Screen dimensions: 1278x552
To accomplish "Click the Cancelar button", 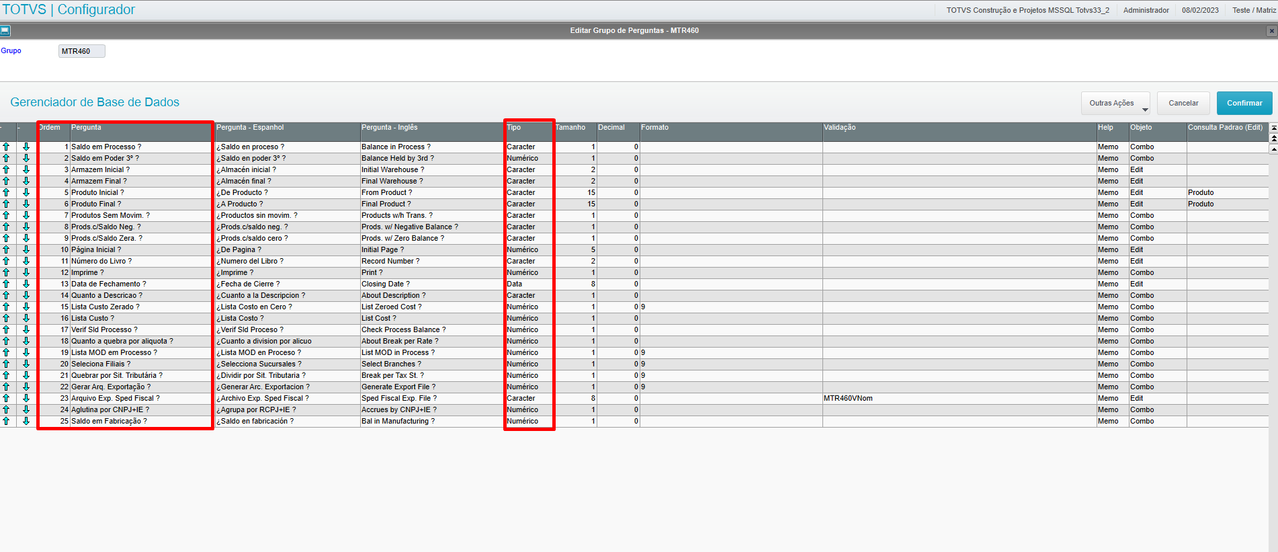I will pos(1183,103).
